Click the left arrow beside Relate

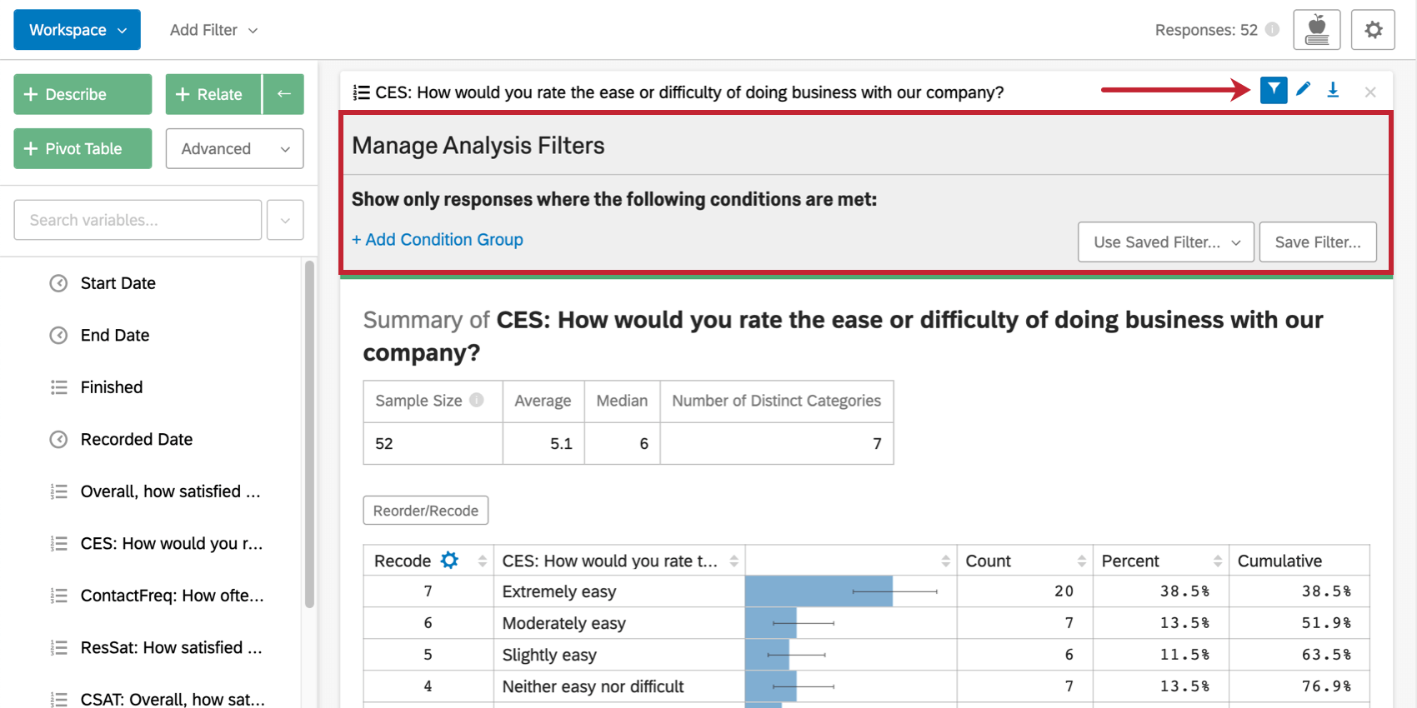283,94
